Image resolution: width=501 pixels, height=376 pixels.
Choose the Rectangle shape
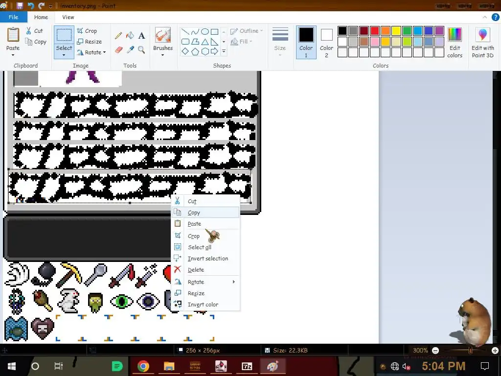(x=215, y=31)
